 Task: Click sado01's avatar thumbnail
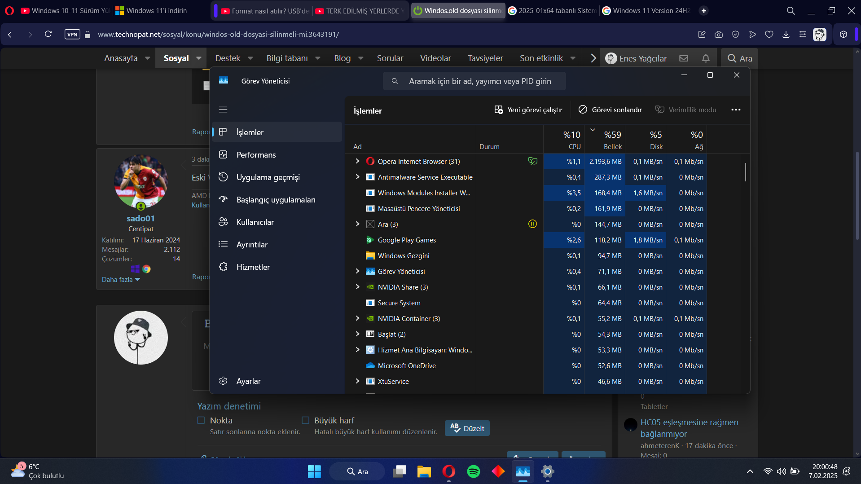(141, 182)
